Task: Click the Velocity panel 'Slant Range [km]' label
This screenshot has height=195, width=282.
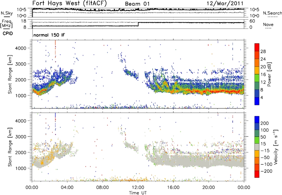Action: click(10, 147)
